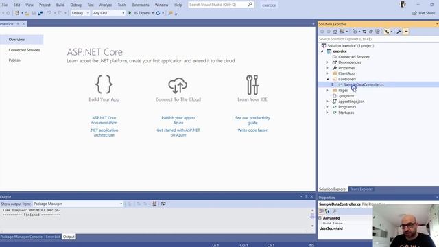Click the Build Your App braces icon
Screen dimensions: 439x247
pyautogui.click(x=104, y=84)
